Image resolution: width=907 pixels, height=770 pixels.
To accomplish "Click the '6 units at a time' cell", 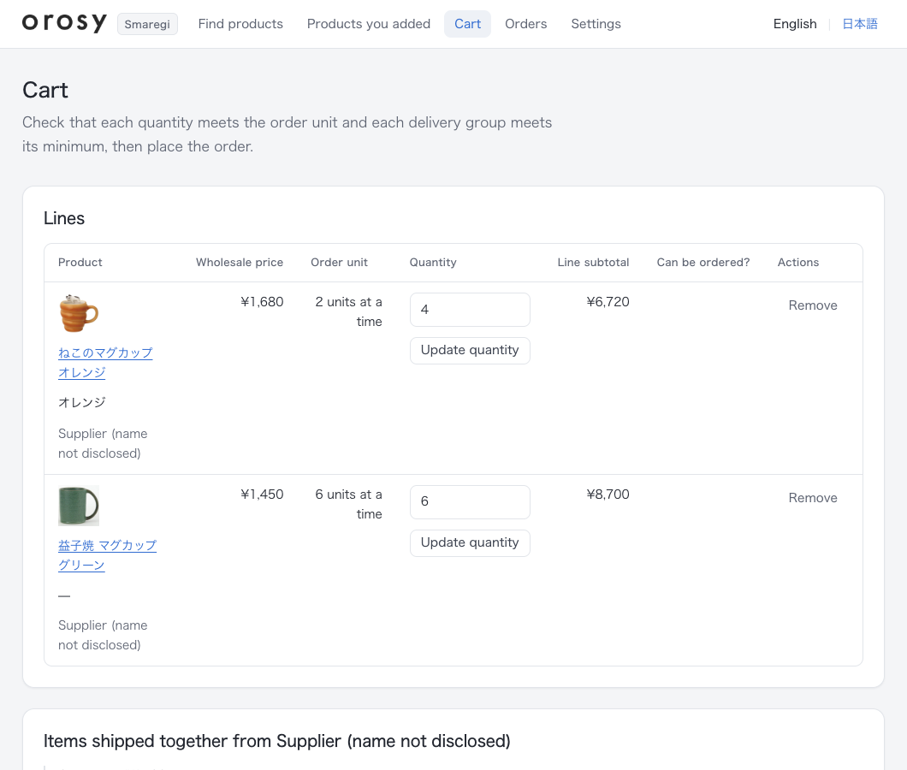I will point(348,505).
